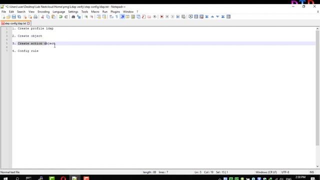
Task: Open the Windows Start button
Action: click(5, 178)
